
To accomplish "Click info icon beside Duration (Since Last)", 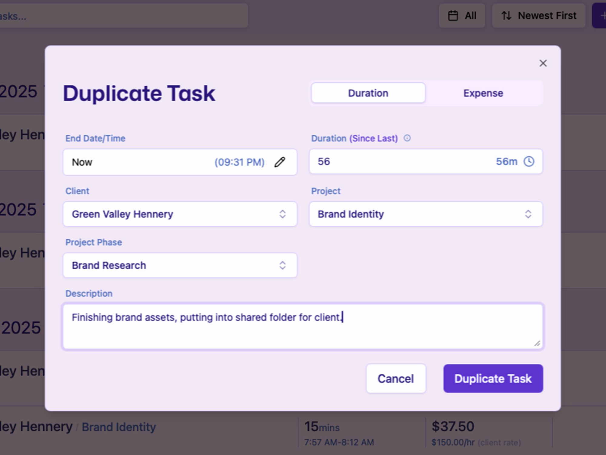I will click(407, 138).
